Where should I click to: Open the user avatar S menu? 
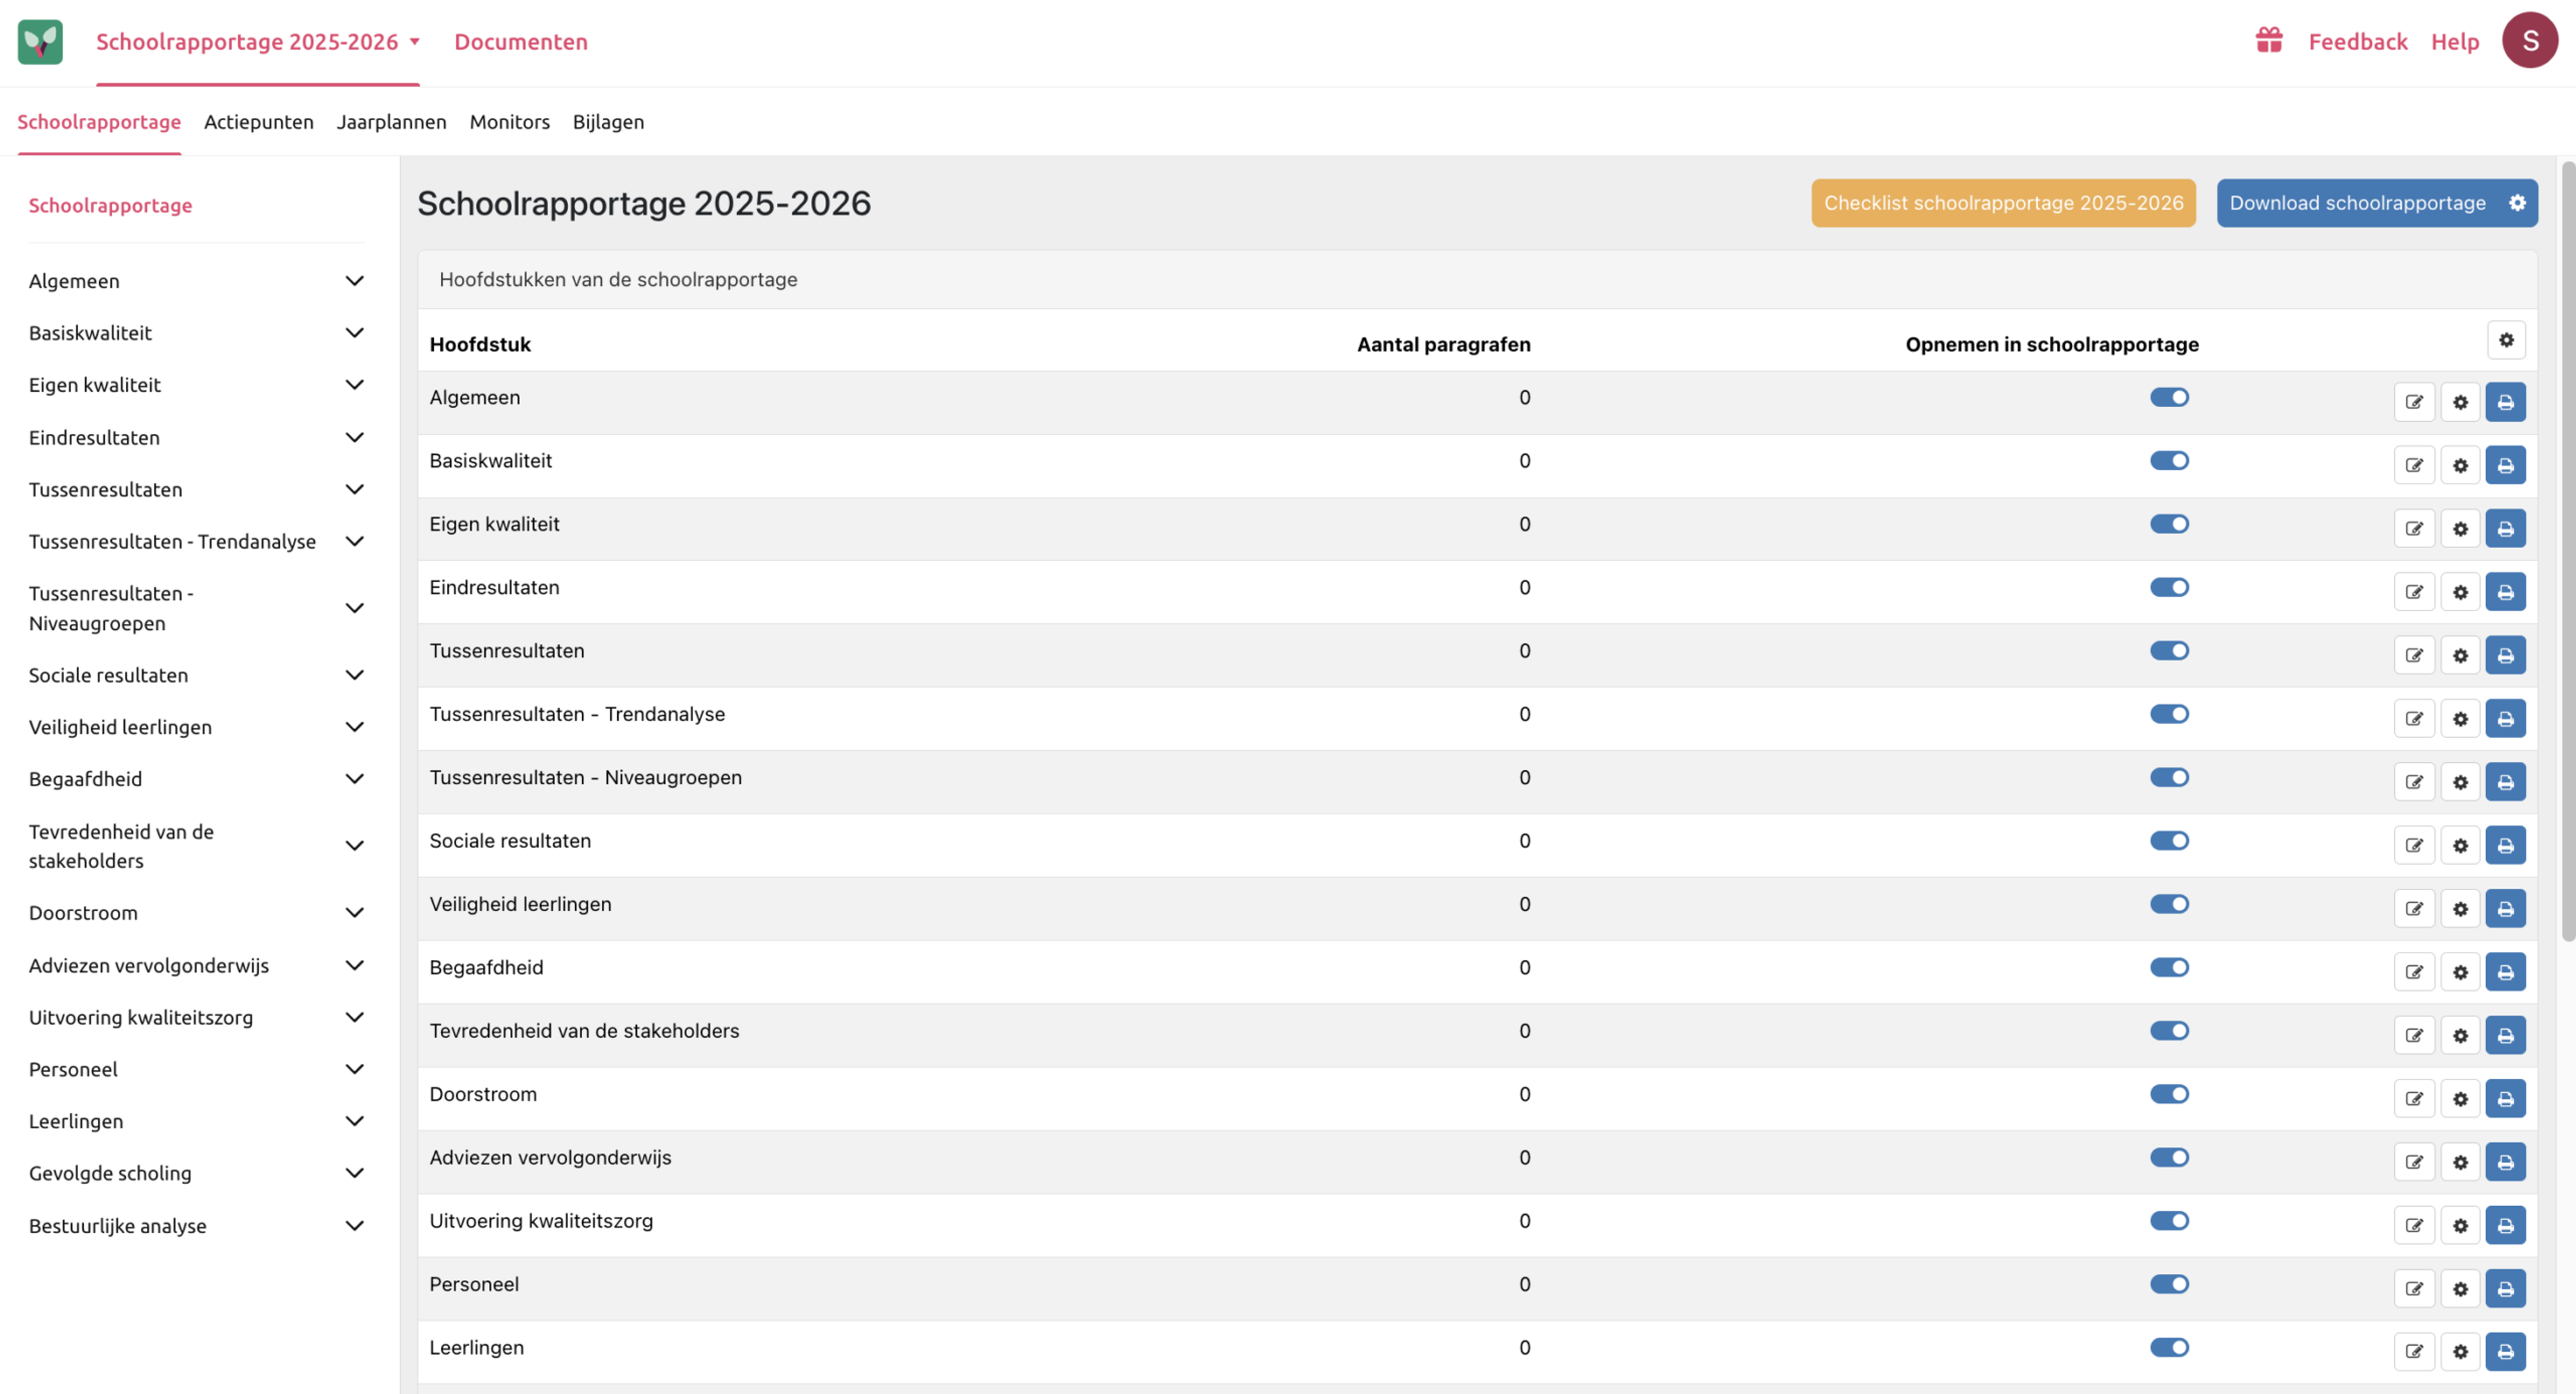coord(2529,40)
